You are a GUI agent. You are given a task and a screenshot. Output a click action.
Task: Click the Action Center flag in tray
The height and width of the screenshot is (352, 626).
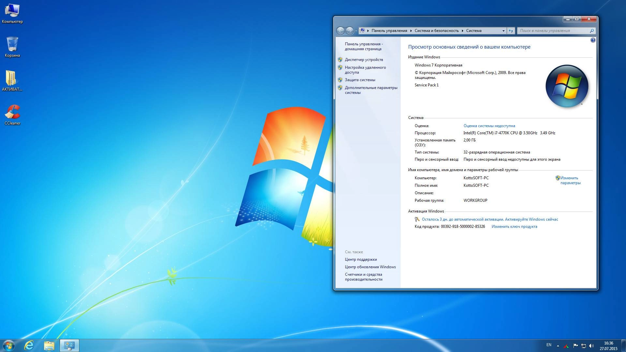pos(575,345)
